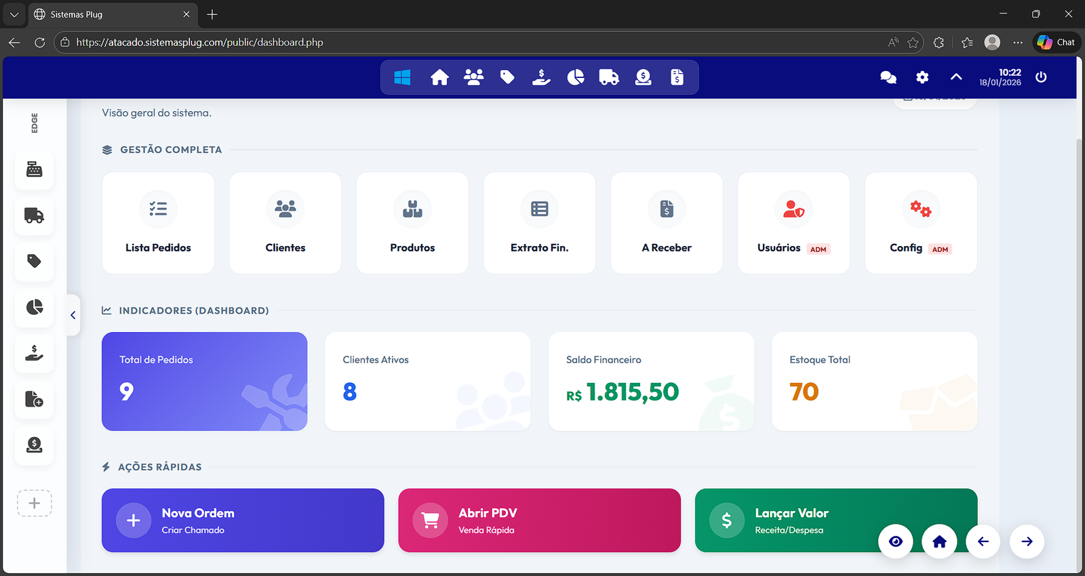Screen dimensions: 1085x576
Task: Open the Extrato Fin. card
Action: click(539, 223)
